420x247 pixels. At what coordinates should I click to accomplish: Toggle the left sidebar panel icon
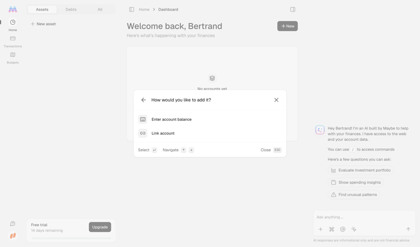click(132, 9)
